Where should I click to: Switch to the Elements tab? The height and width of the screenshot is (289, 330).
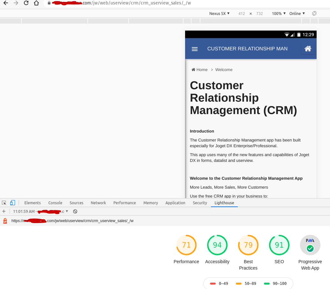click(33, 203)
